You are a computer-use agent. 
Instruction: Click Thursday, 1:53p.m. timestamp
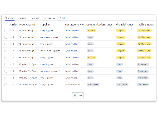[x=28, y=85]
